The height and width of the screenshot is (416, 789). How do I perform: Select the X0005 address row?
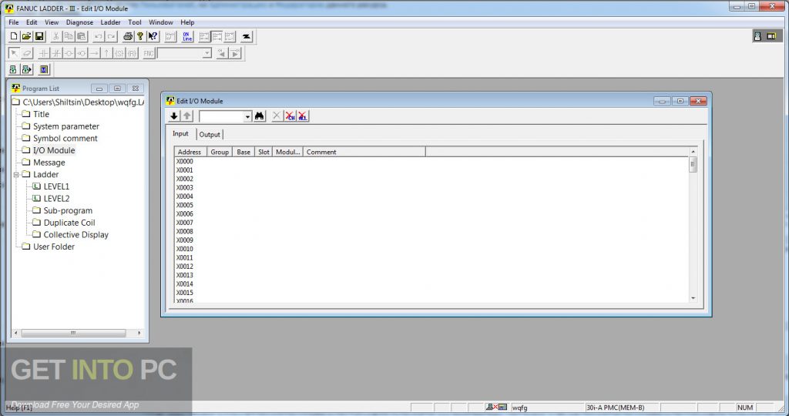click(185, 205)
